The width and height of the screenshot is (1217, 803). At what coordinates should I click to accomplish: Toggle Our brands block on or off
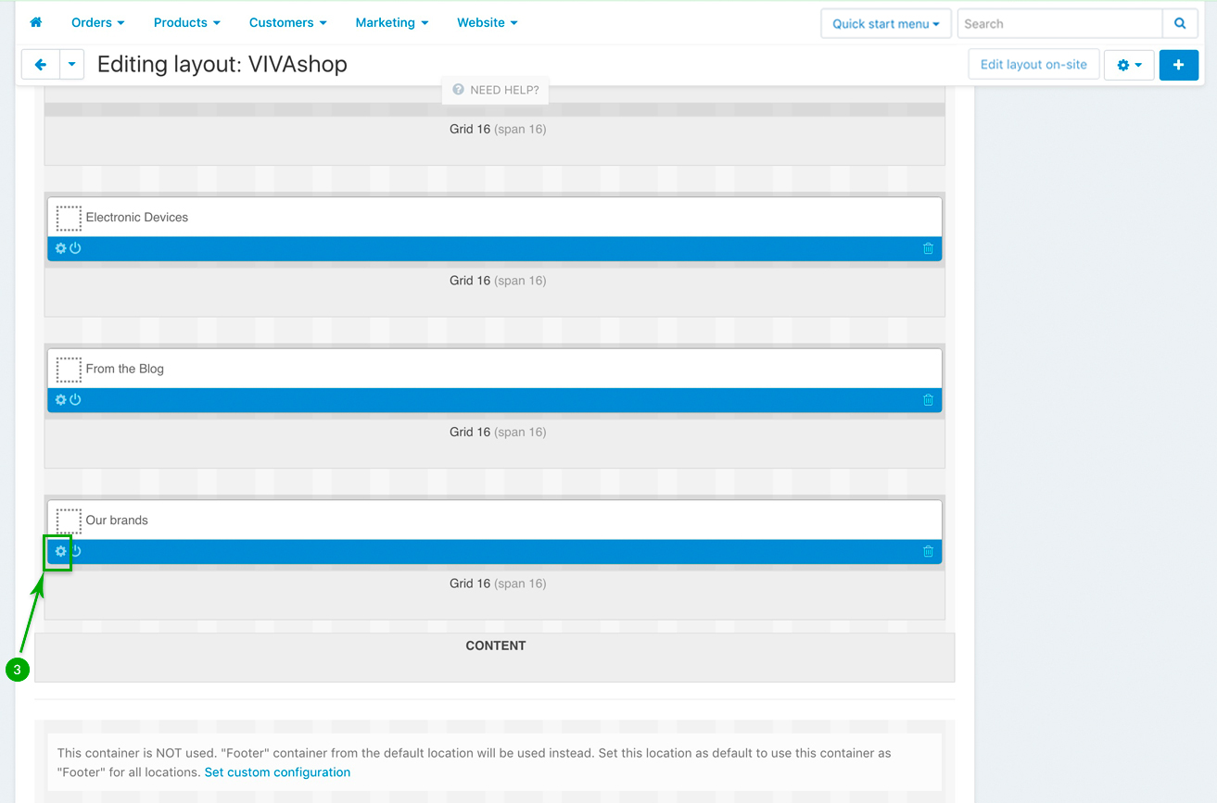tap(76, 552)
